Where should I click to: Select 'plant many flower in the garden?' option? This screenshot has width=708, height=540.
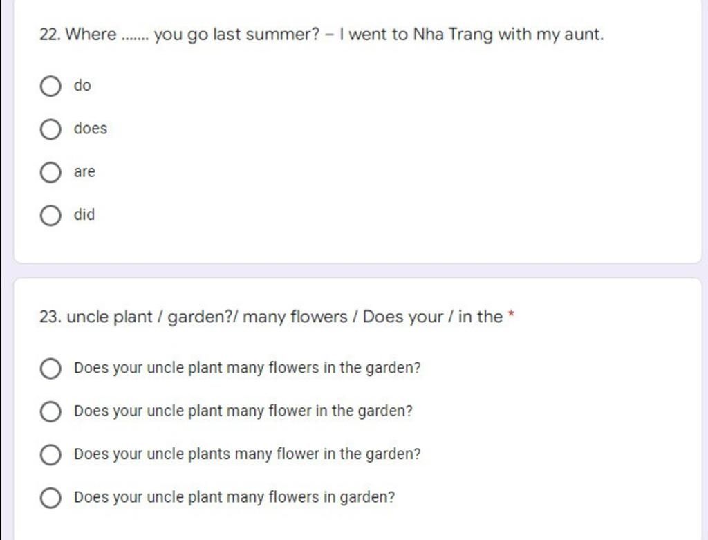click(x=50, y=412)
